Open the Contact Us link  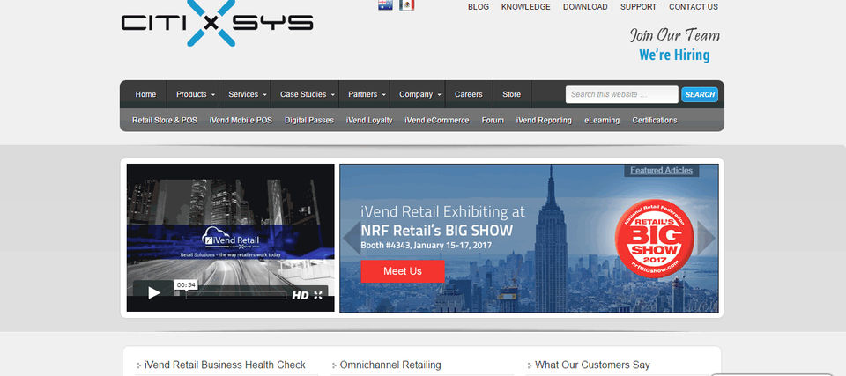[694, 7]
